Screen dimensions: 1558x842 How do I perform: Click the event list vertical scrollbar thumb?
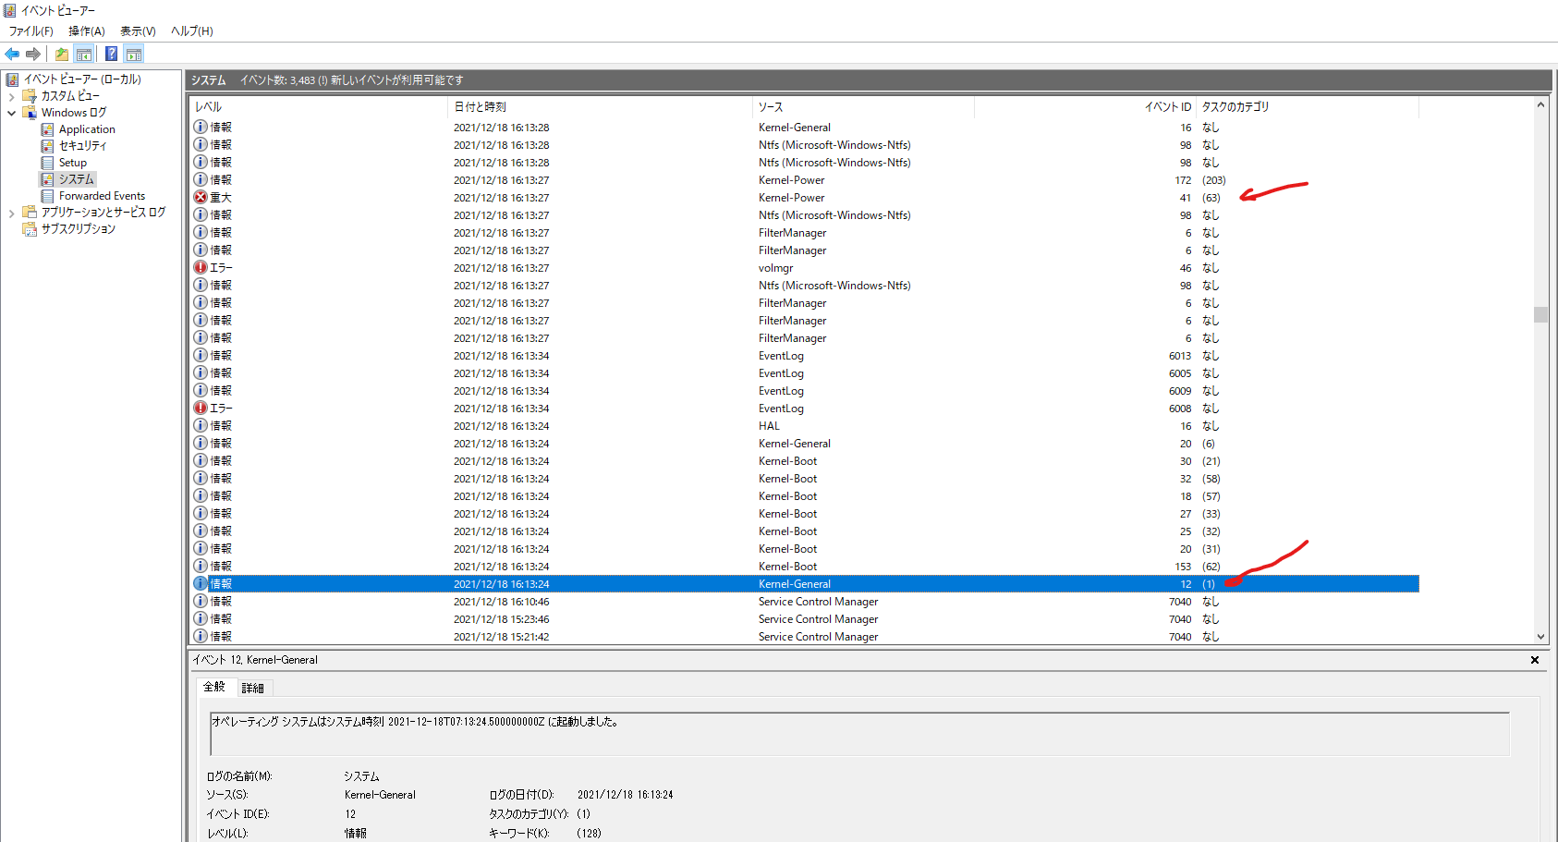click(x=1540, y=315)
